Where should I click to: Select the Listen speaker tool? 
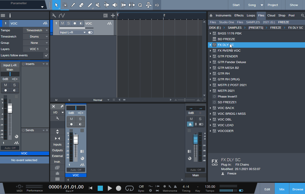pos(115,5)
